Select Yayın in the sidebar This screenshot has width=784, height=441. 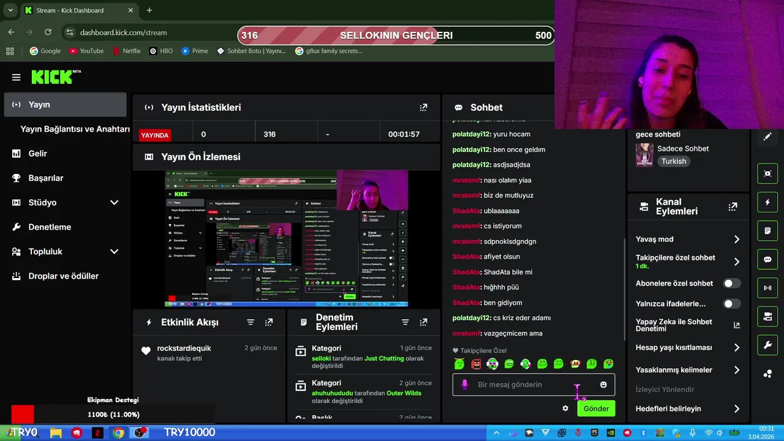[65, 105]
